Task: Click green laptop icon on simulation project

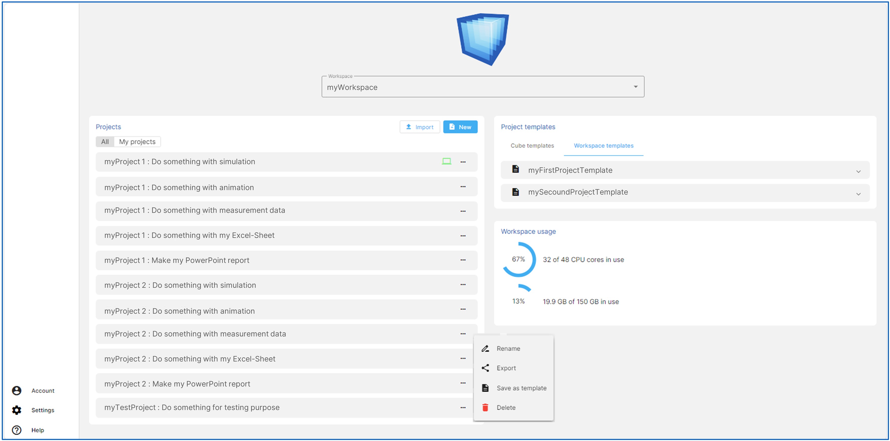Action: pyautogui.click(x=446, y=161)
